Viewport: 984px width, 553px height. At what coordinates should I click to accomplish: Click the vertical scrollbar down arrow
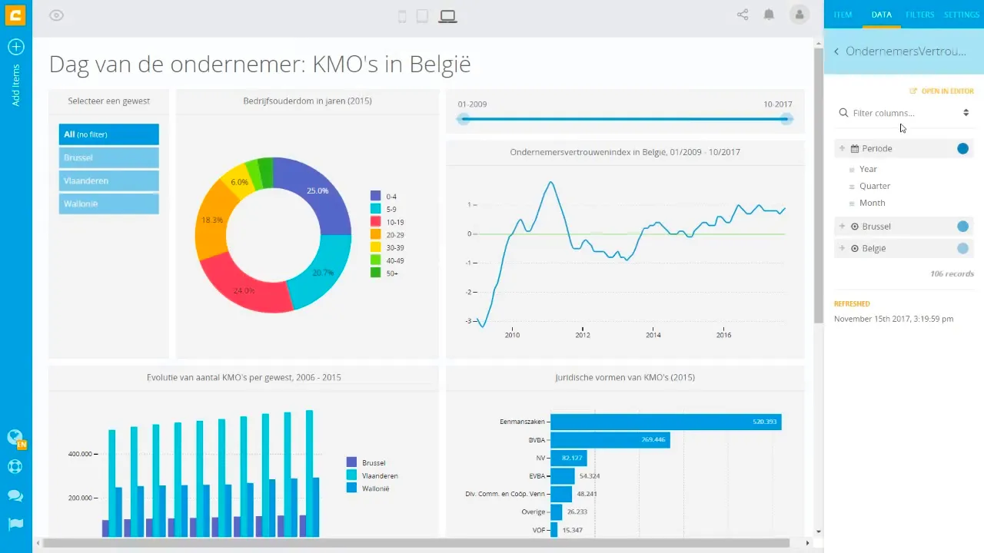coord(818,531)
